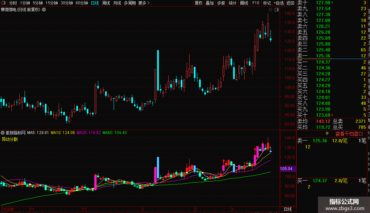Click the 异动分割 indicator label

(10, 139)
